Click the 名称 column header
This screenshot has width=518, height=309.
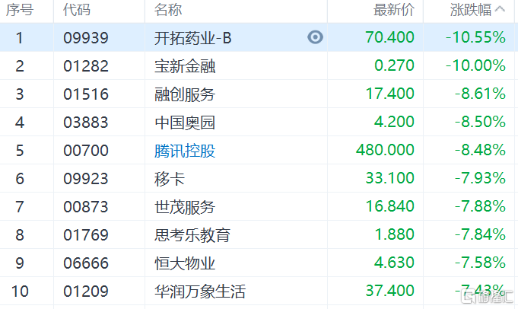tap(168, 10)
